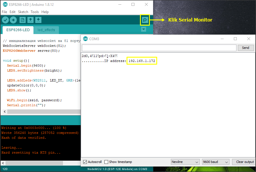Click the Serial.println(""); code line
The height and width of the screenshot is (172, 256).
[x=26, y=105]
